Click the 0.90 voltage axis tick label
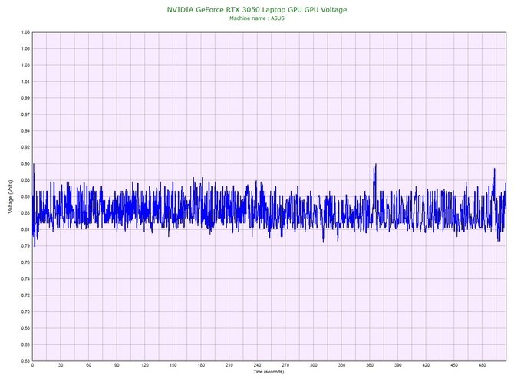Screen dimensions: 514x385 coord(25,164)
